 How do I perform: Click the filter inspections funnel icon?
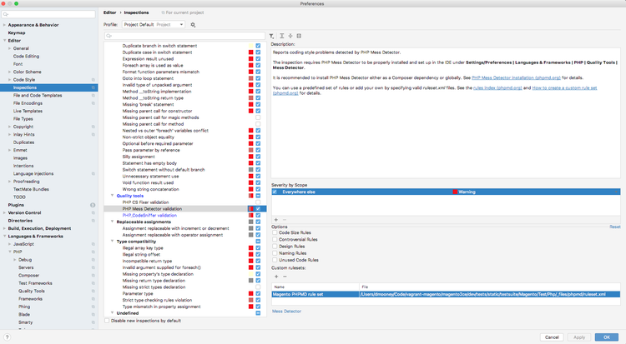[x=271, y=36]
